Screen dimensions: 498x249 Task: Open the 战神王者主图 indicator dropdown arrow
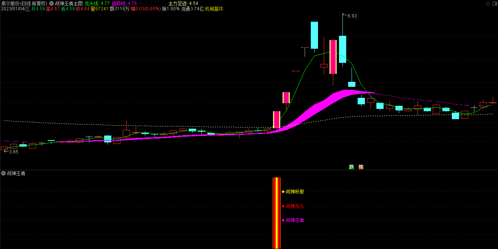tap(51, 3)
